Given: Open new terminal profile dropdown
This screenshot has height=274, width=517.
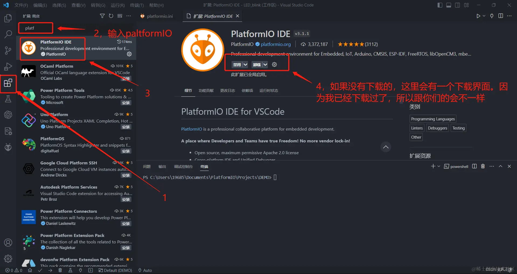Looking at the screenshot, I should click(x=439, y=166).
